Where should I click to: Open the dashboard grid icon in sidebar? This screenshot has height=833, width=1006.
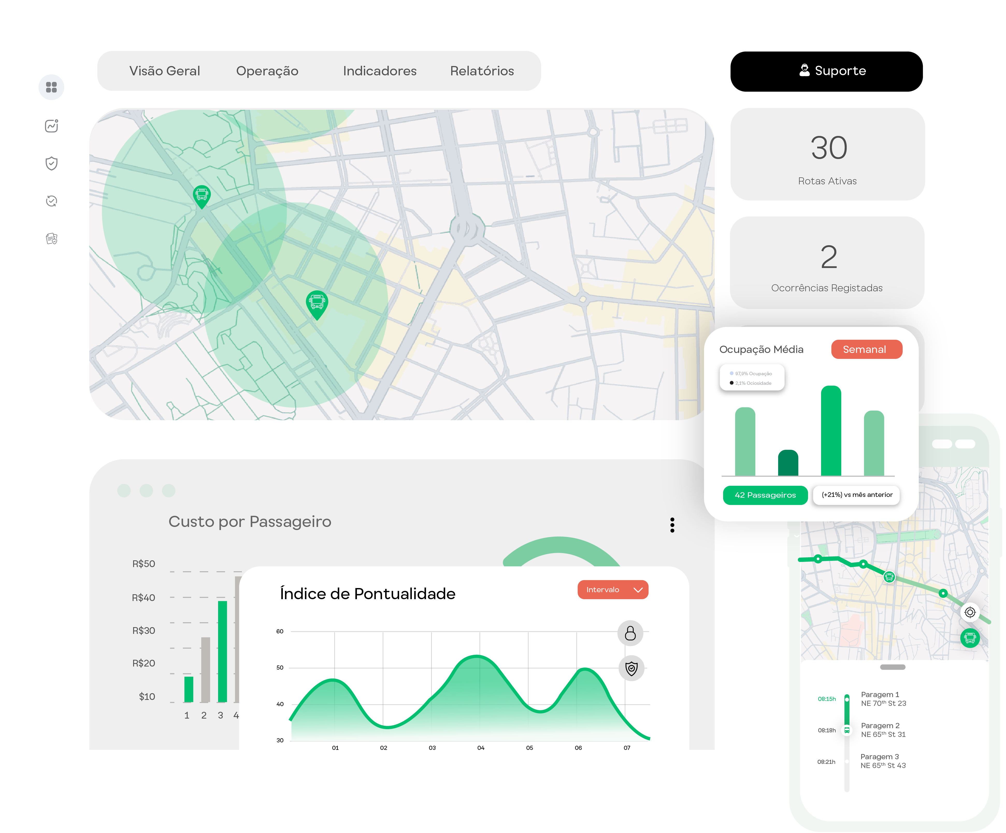point(51,87)
